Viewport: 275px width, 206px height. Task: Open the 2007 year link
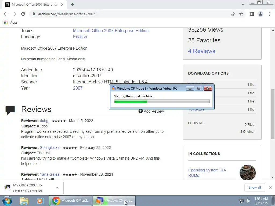pyautogui.click(x=78, y=88)
